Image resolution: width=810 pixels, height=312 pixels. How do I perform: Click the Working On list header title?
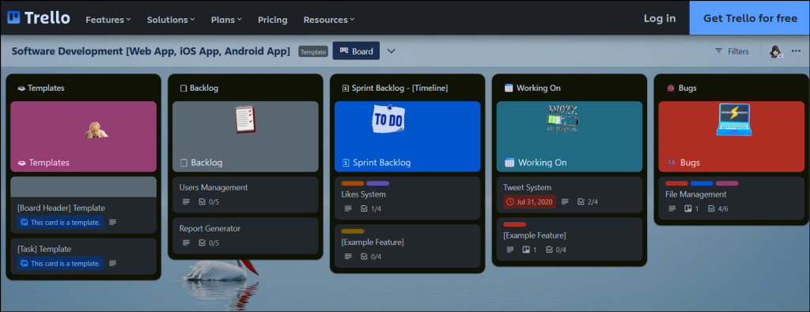(x=532, y=88)
